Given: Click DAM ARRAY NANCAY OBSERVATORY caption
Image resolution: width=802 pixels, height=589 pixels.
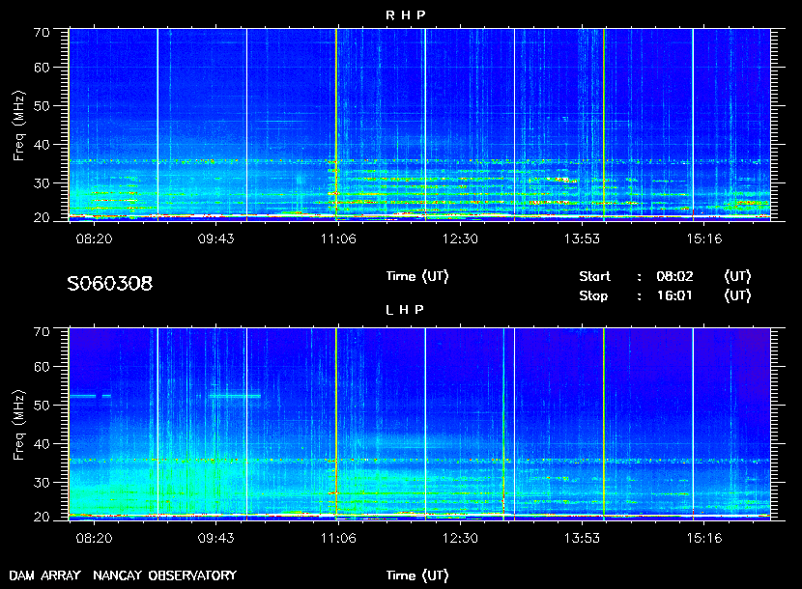Looking at the screenshot, I should [123, 575].
